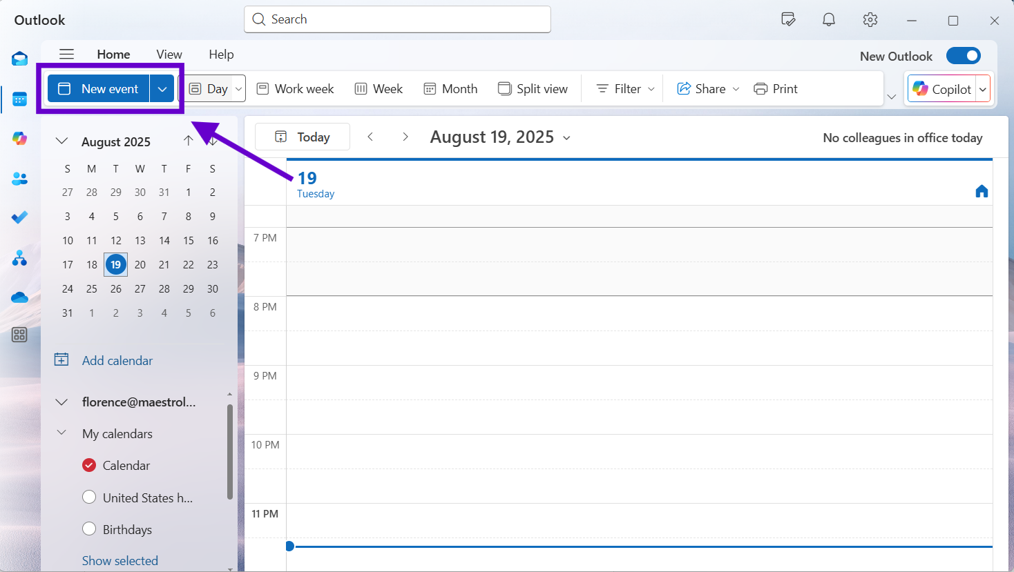Open settings gear icon
Viewport: 1014px width, 572px height.
tap(870, 20)
